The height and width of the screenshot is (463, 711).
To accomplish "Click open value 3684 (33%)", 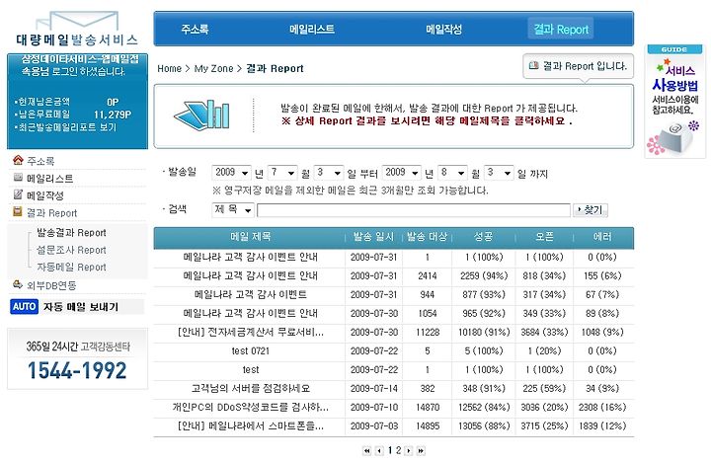I will [544, 332].
